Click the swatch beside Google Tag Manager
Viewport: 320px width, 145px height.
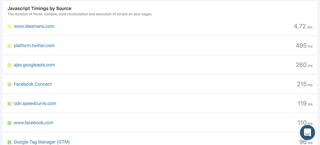click(9, 142)
